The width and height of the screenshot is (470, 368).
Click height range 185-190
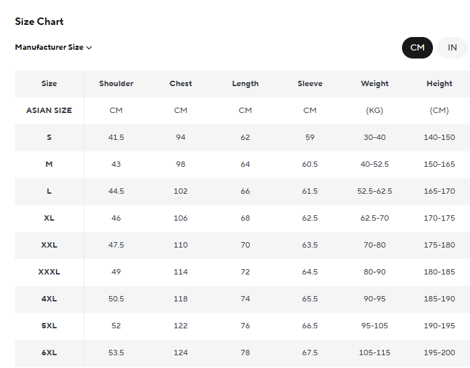[x=440, y=299]
